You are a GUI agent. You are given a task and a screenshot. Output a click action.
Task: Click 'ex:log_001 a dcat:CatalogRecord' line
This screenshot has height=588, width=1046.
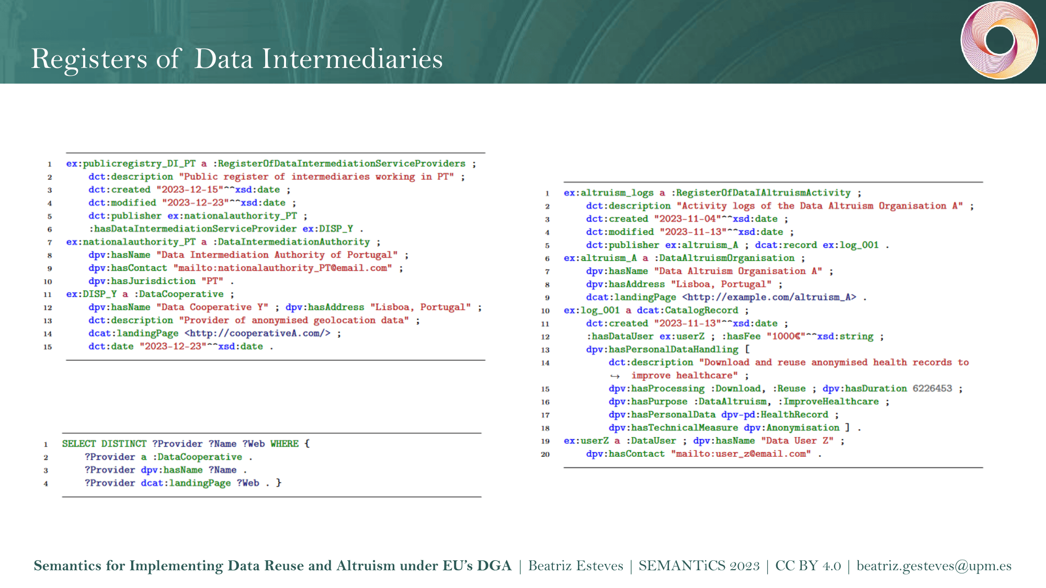coord(656,310)
